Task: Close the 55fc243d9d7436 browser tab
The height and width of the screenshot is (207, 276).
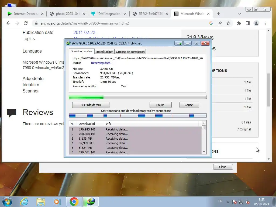Action: click(x=167, y=14)
